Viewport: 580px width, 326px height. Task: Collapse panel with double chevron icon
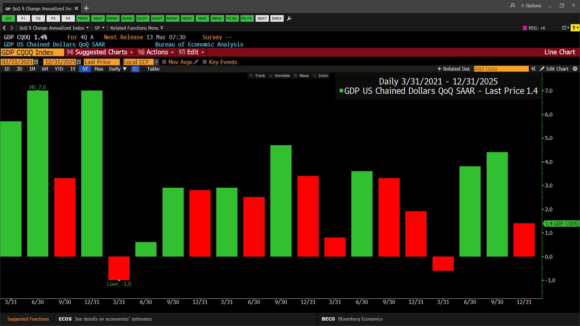point(533,69)
